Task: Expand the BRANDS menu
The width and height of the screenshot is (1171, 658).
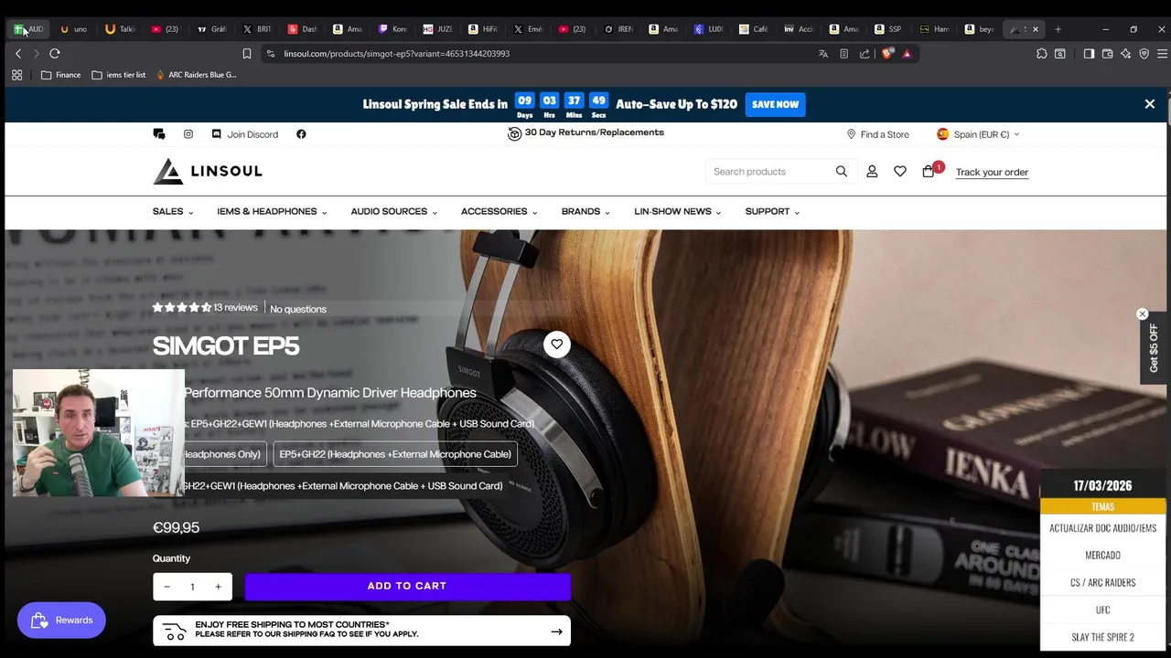Action: coord(585,212)
